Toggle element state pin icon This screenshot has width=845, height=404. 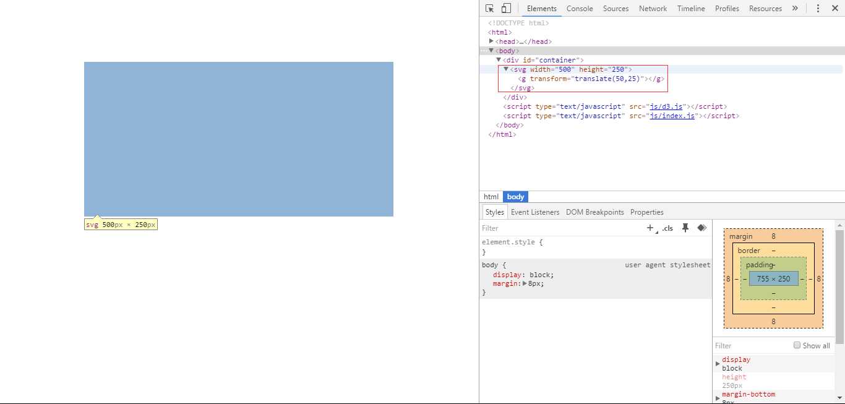pos(685,228)
